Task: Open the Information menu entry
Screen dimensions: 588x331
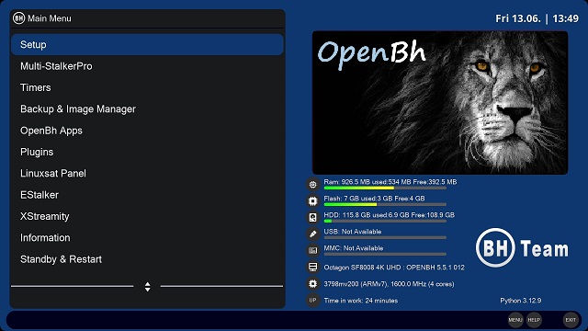Action: click(x=147, y=237)
